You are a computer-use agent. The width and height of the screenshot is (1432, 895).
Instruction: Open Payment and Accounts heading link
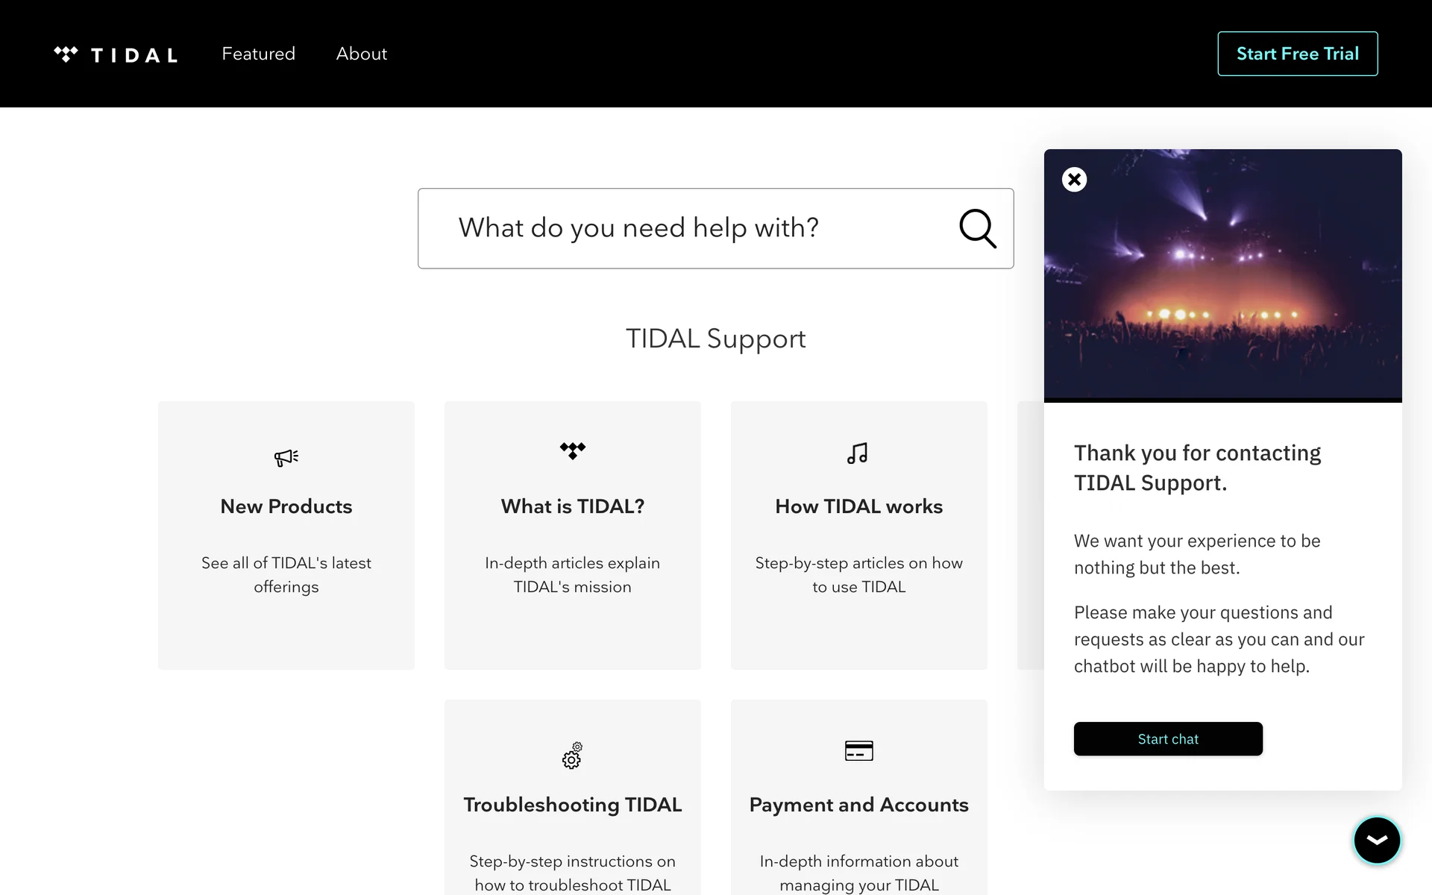[x=858, y=805]
